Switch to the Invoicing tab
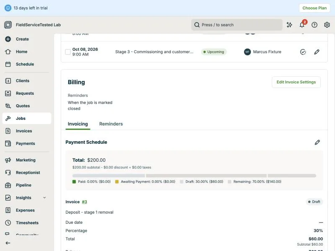This screenshot has width=335, height=251. 78,124
